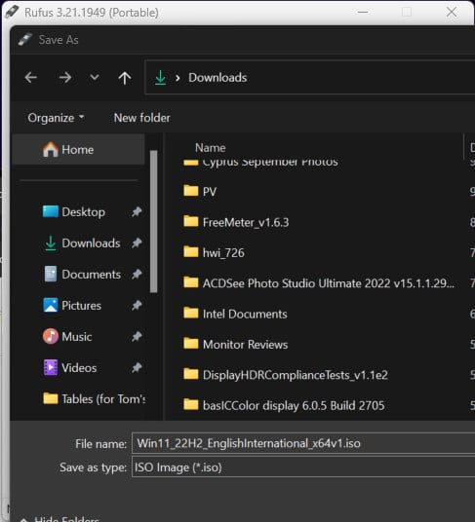Minimize the Rufus window
The image size is (475, 522).
pyautogui.click(x=363, y=12)
